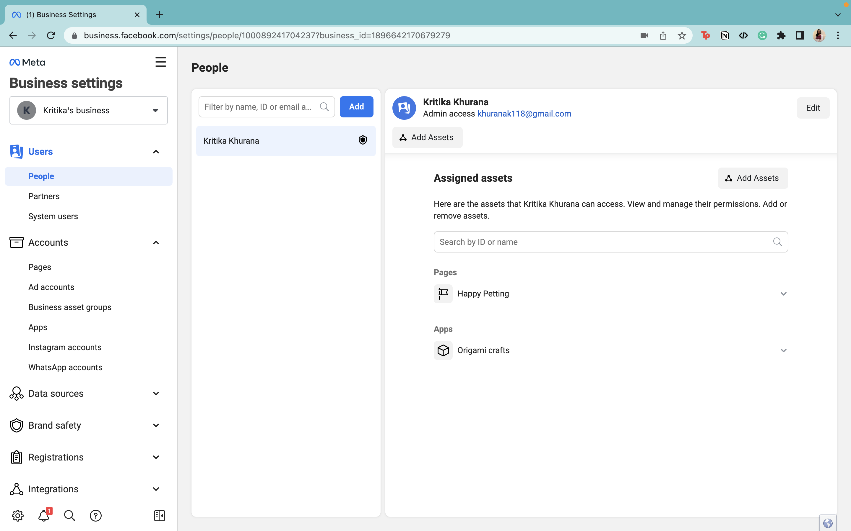Click the Chrome profile avatar
Image resolution: width=851 pixels, height=531 pixels.
click(819, 35)
